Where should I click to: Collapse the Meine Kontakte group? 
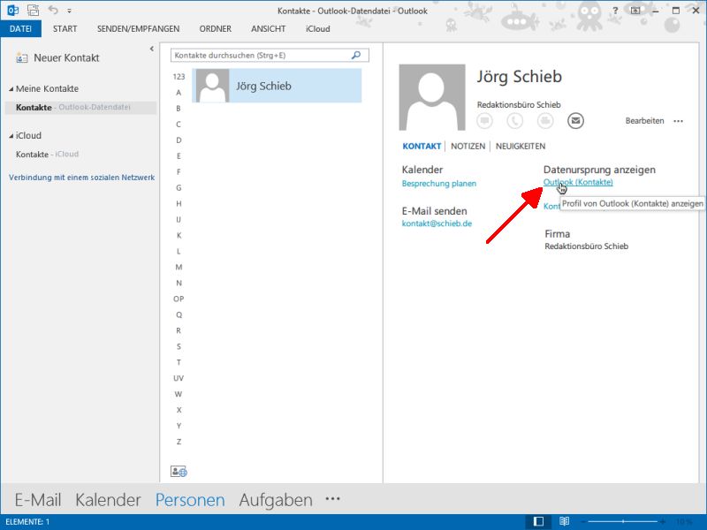[11, 89]
